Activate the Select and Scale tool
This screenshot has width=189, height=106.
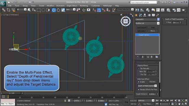(x=63, y=10)
